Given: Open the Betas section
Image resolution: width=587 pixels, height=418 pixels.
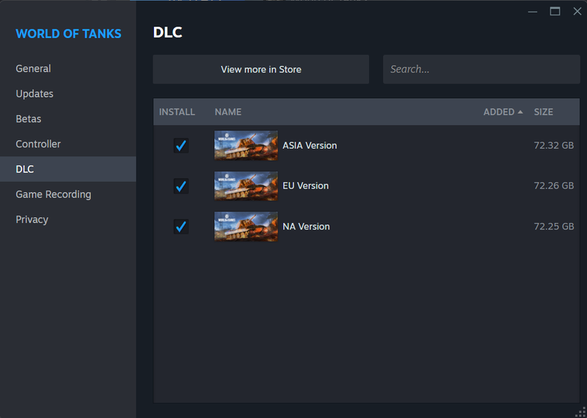Looking at the screenshot, I should 68,119.
